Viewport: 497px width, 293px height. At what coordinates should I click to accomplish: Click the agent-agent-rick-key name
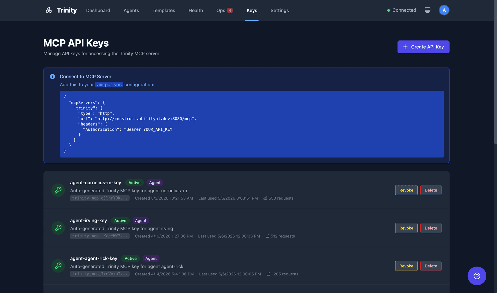(x=94, y=259)
